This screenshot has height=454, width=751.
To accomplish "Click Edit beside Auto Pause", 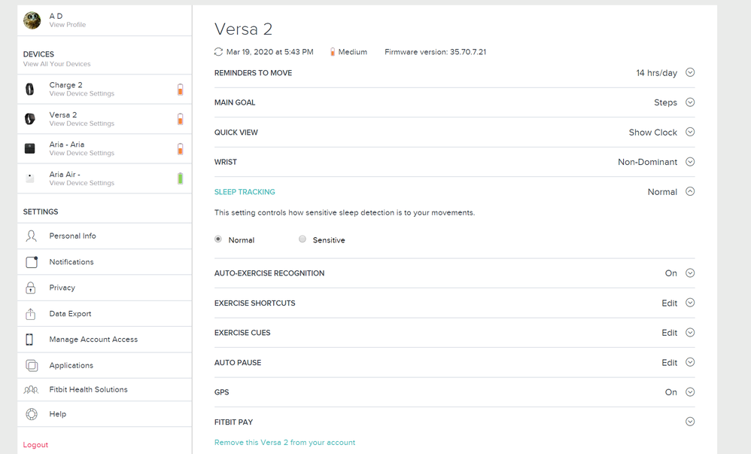I will (x=669, y=362).
